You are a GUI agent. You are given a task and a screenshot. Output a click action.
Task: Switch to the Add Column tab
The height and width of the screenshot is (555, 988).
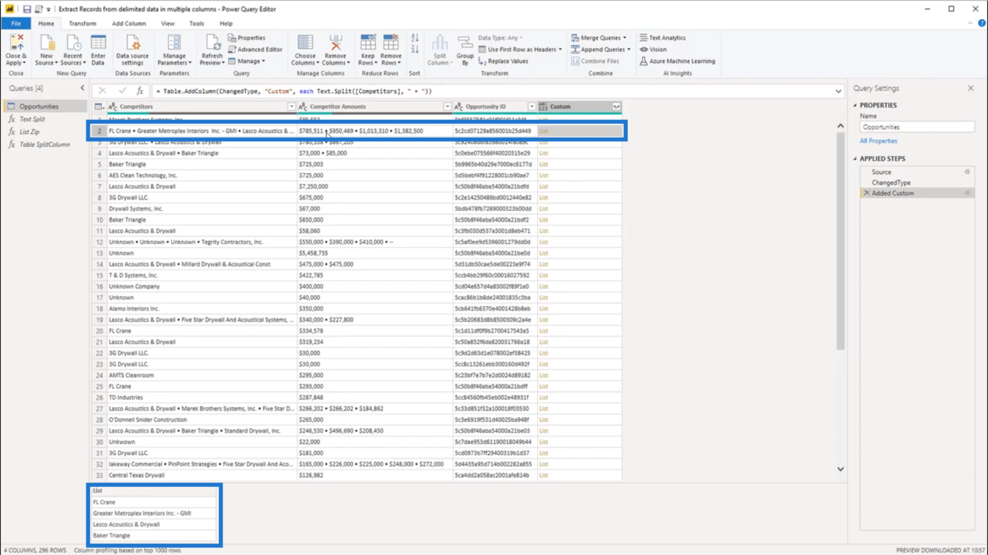(129, 23)
